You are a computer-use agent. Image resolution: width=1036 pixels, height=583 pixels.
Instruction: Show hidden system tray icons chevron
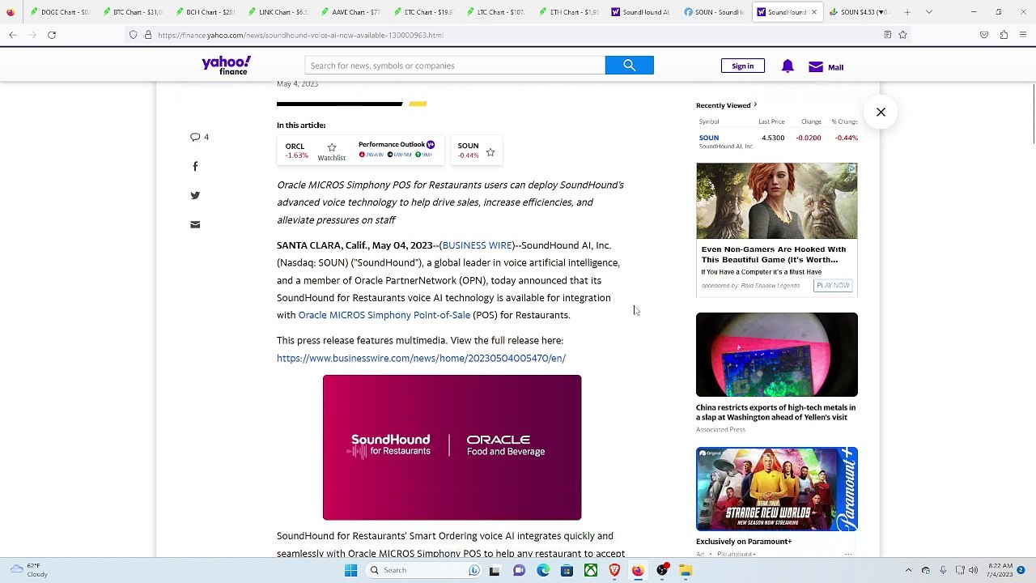908,570
